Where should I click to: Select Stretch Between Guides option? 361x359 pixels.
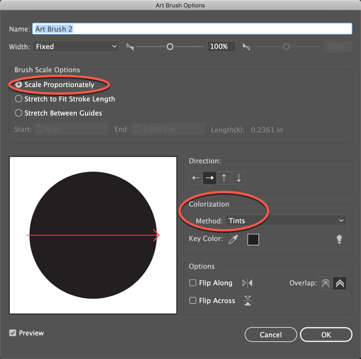[x=18, y=113]
